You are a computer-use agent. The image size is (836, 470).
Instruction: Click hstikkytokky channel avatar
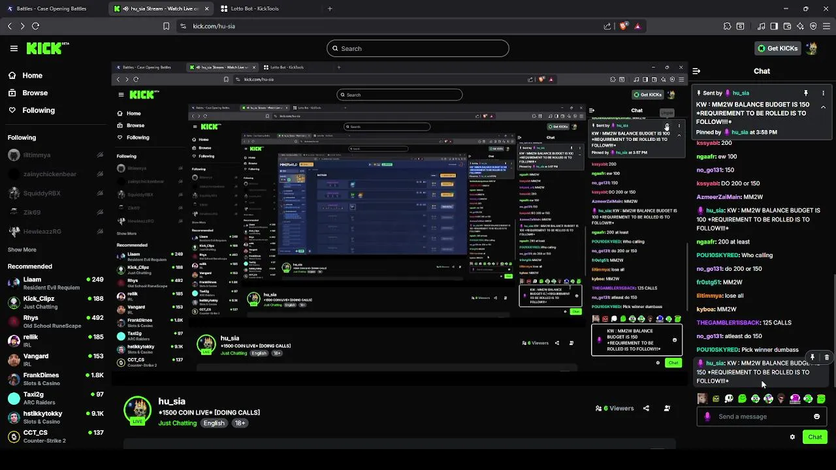point(14,417)
